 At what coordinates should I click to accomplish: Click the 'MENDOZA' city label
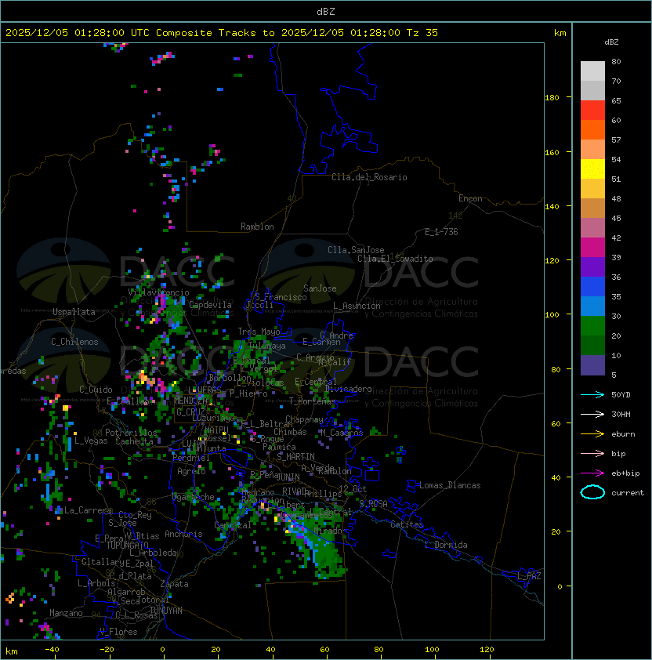[190, 400]
